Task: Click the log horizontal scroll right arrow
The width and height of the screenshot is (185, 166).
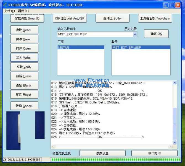Action: (170, 147)
